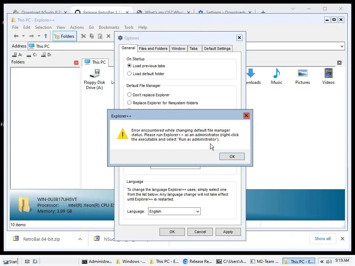This screenshot has width=355, height=266.
Task: Switch to the Tabs tab in Options
Action: tap(193, 48)
